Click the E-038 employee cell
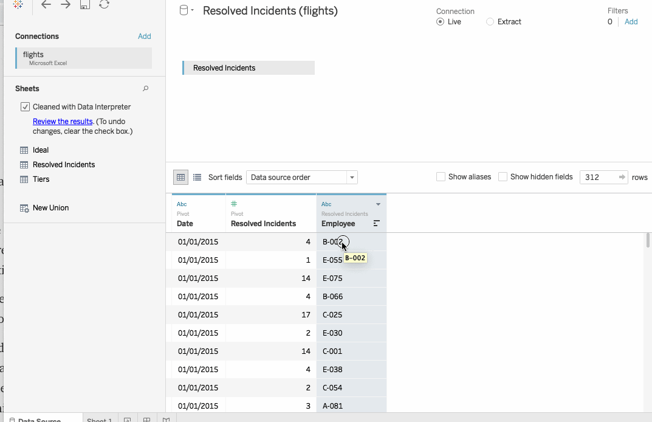Screen dimensions: 652x422 (x=351, y=370)
